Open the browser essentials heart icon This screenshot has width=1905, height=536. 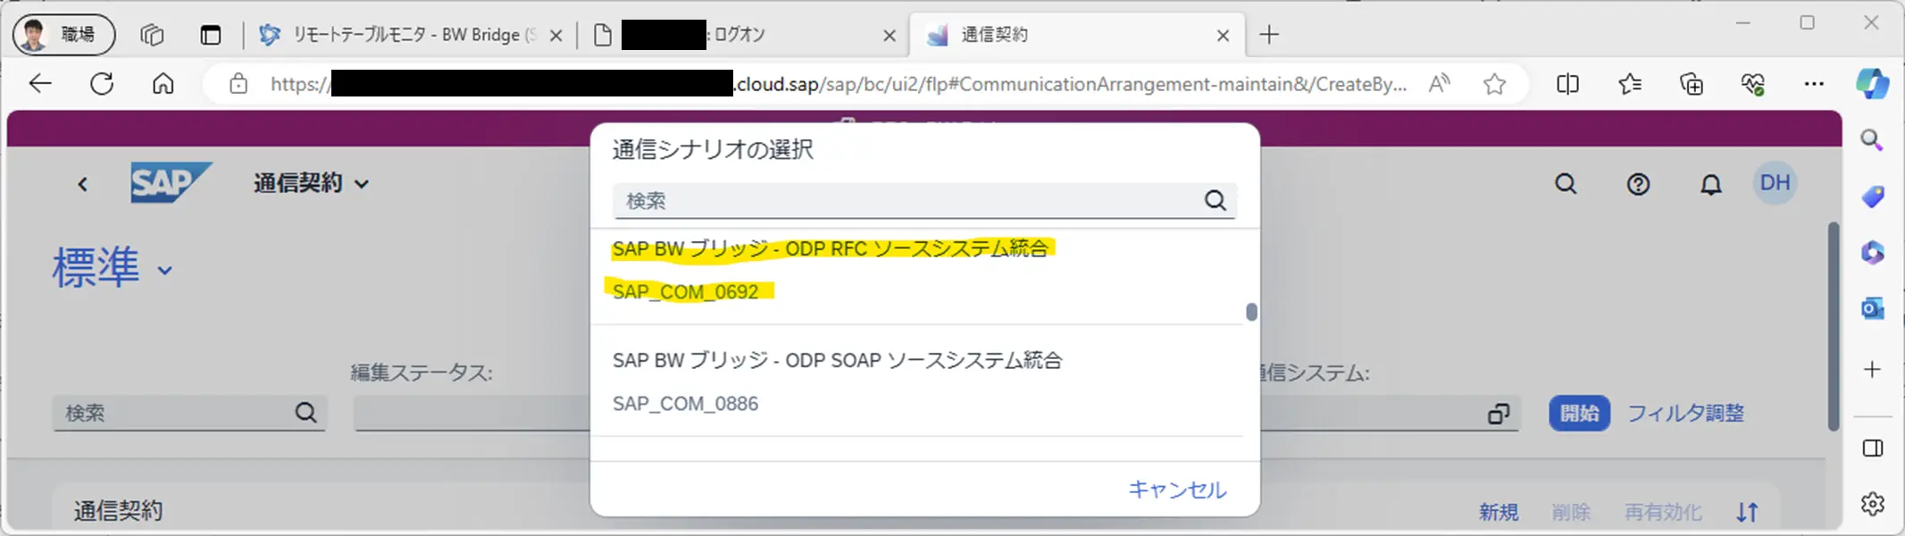click(1752, 84)
